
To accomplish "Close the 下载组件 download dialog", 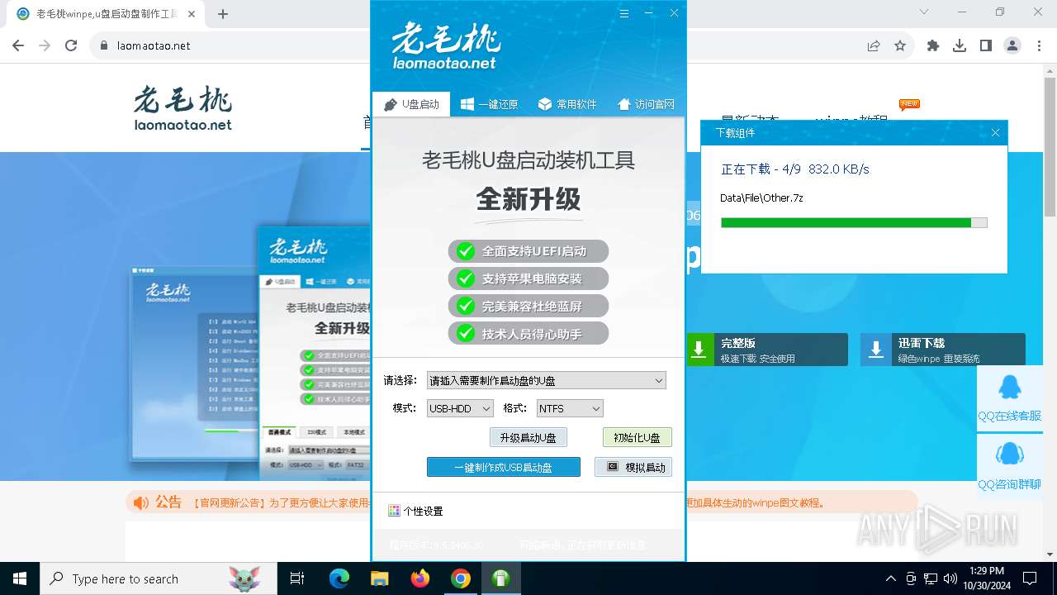I will (x=995, y=132).
